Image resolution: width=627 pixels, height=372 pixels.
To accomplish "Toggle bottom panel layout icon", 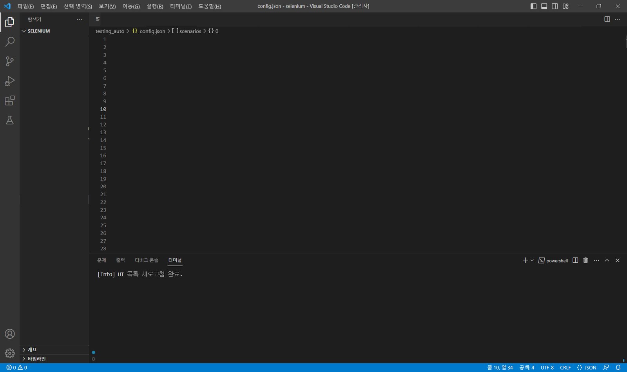I will pos(544,6).
